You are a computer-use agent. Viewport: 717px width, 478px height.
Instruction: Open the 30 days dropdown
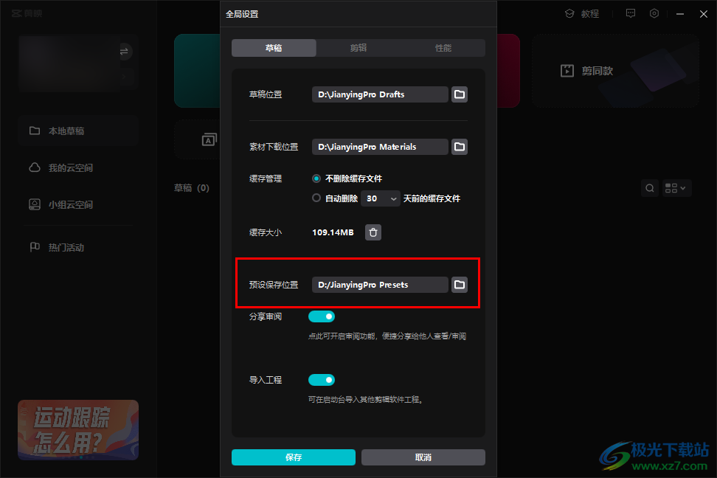pyautogui.click(x=381, y=198)
